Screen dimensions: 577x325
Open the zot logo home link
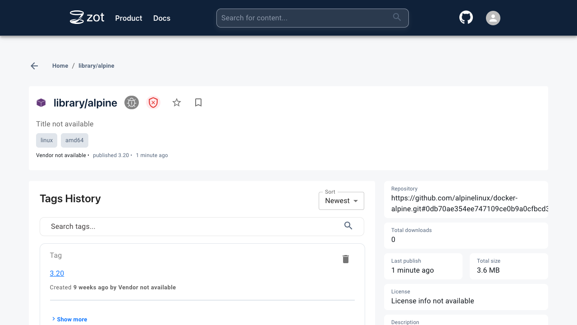[x=87, y=18]
